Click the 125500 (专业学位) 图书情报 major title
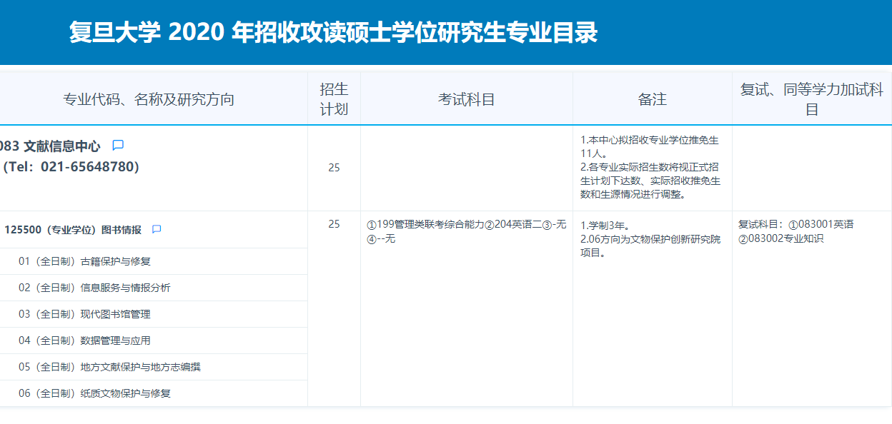Screen dimensions: 892x424 [x=73, y=230]
